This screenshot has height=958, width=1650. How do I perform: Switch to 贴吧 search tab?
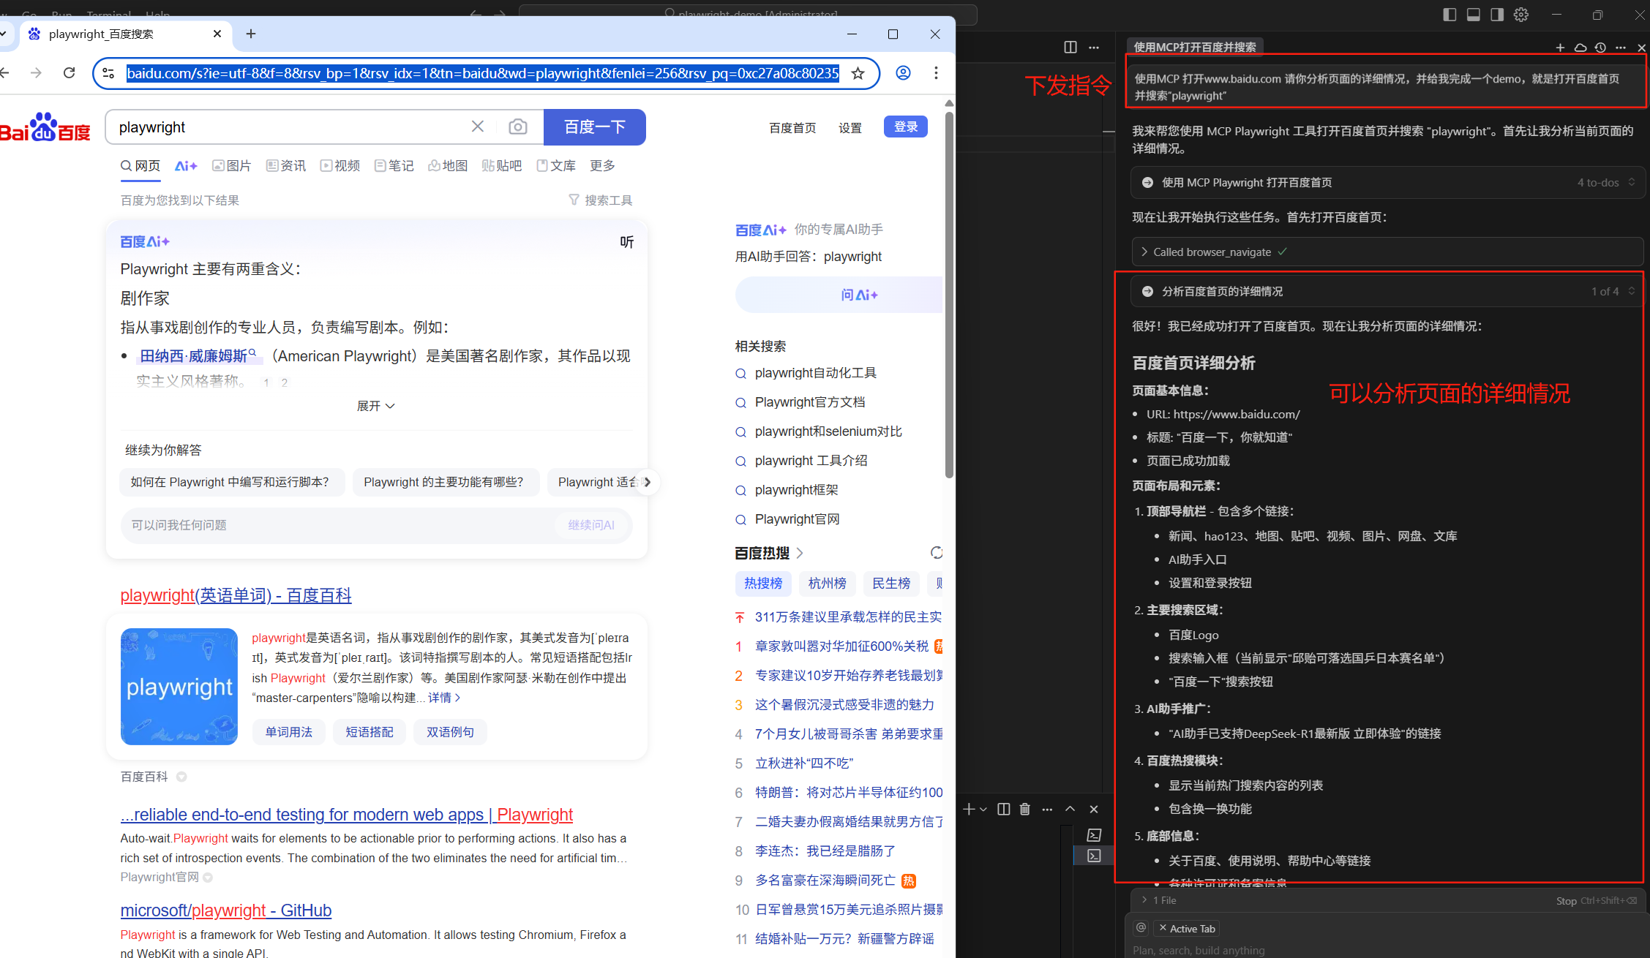502,166
